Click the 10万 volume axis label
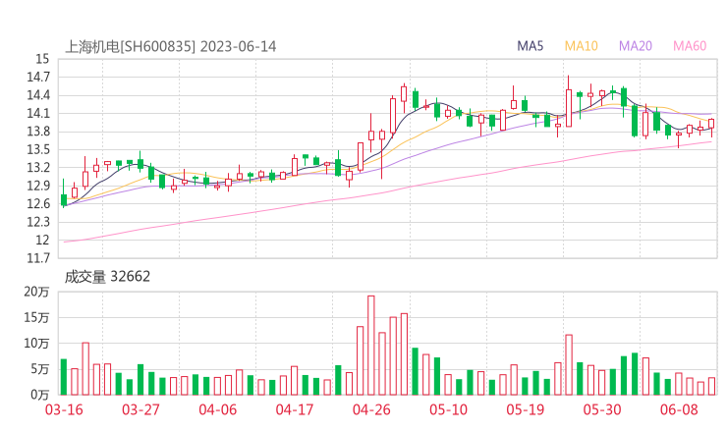 [36, 344]
